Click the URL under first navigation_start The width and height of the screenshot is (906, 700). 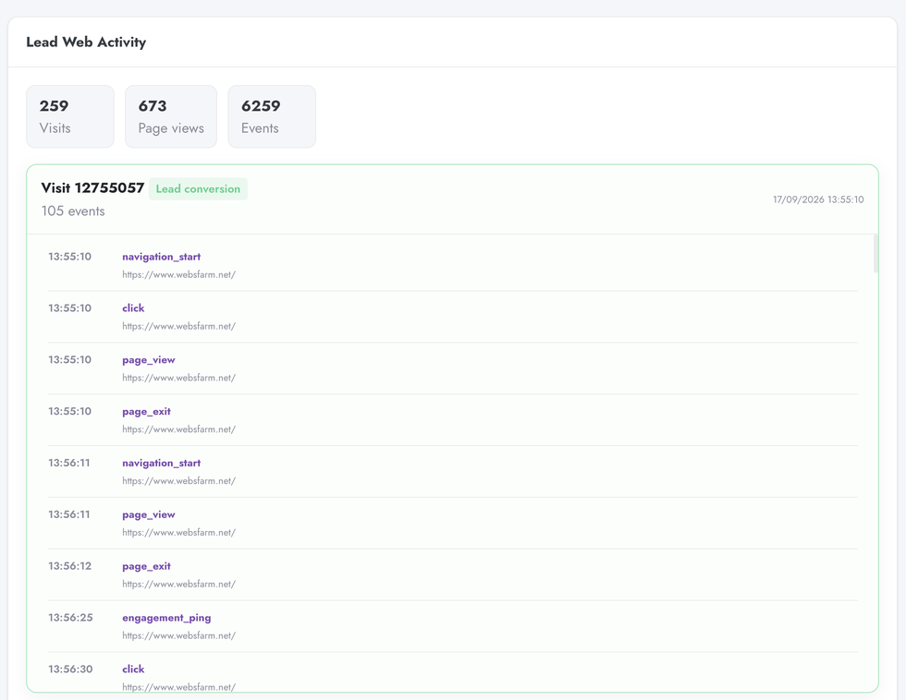[179, 274]
